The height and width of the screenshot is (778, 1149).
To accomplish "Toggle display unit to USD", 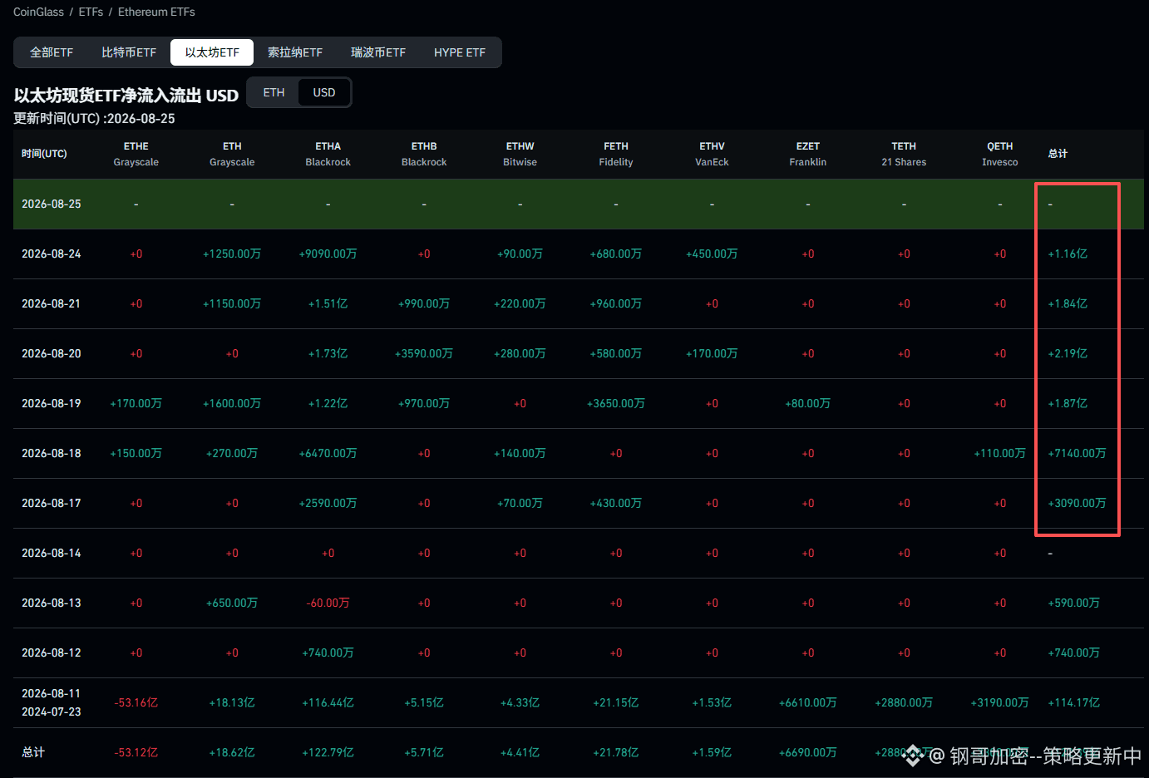I will (x=324, y=92).
